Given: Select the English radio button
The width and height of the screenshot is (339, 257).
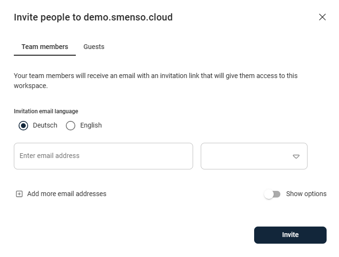Looking at the screenshot, I should (71, 125).
